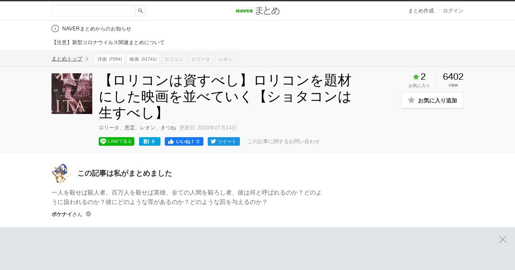Click the ロリータ、悪霊、レオン、きつね keywords text
This screenshot has width=515, height=270.
click(x=137, y=128)
